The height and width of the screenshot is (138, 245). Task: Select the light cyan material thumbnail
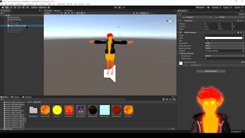(104, 110)
